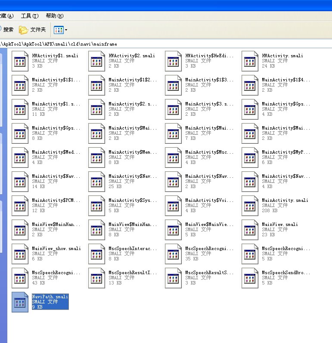Image resolution: width=332 pixels, height=343 pixels.
Task: Select the HWActivity.smali 24 KB file icon
Action: pos(250,61)
